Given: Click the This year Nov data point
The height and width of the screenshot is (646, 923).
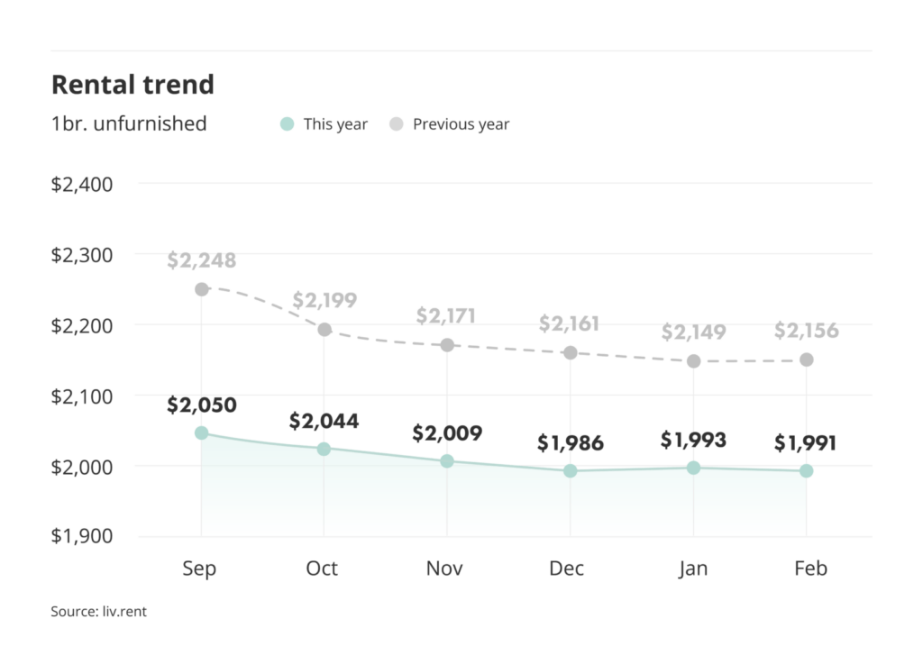Looking at the screenshot, I should click(447, 461).
